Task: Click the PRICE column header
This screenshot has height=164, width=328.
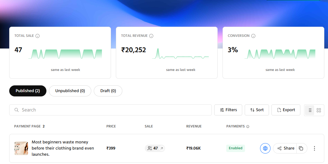Action: click(x=111, y=127)
